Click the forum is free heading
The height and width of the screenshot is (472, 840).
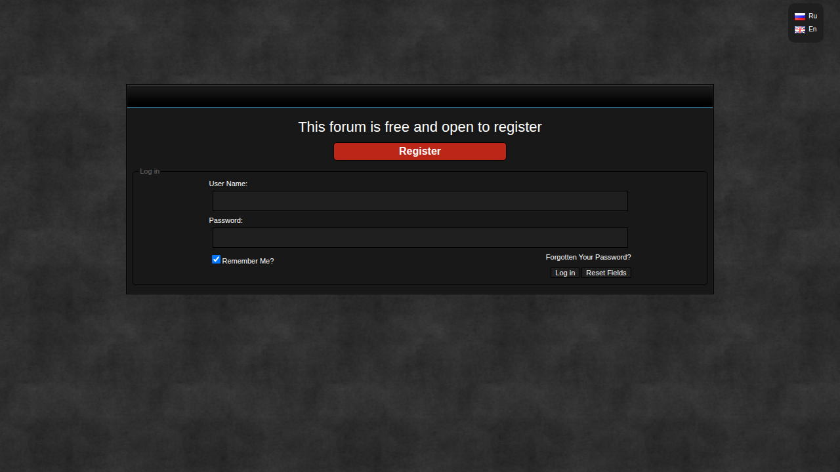[x=420, y=127]
